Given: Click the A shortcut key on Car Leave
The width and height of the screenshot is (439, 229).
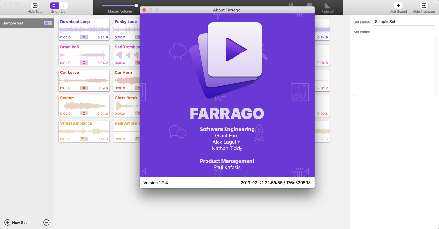Looking at the screenshot, I should pos(84,88).
